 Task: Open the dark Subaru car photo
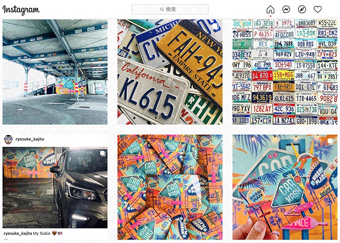tap(55, 188)
